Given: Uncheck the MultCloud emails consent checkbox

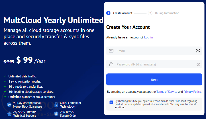Looking at the screenshot, I should pyautogui.click(x=111, y=102).
